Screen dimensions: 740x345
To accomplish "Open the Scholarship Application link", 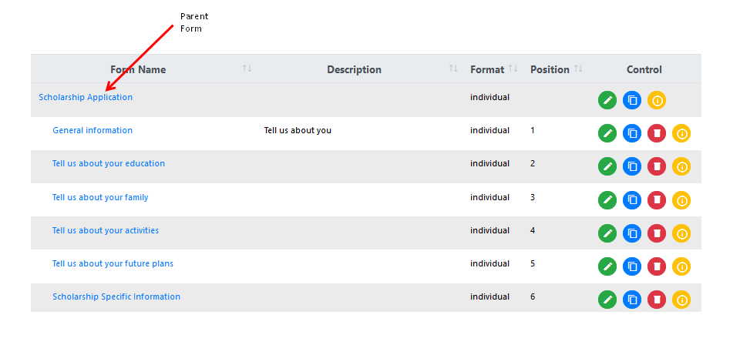I will coord(86,97).
